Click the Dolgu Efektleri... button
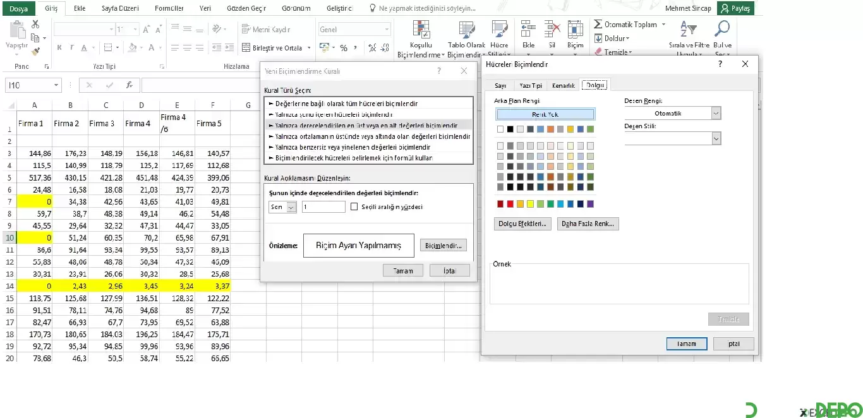The height and width of the screenshot is (418, 863). tap(522, 224)
